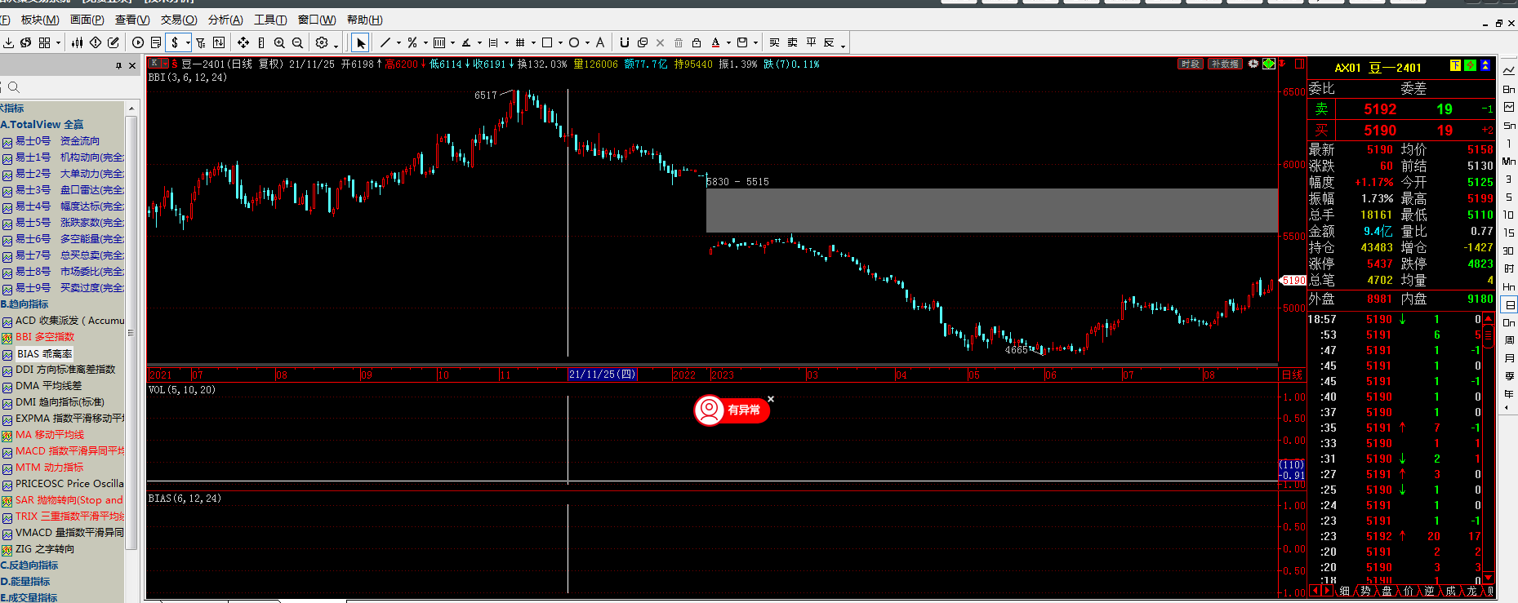Select the text annotation A tool
Viewport: 1518px width, 603px height.
pyautogui.click(x=600, y=42)
